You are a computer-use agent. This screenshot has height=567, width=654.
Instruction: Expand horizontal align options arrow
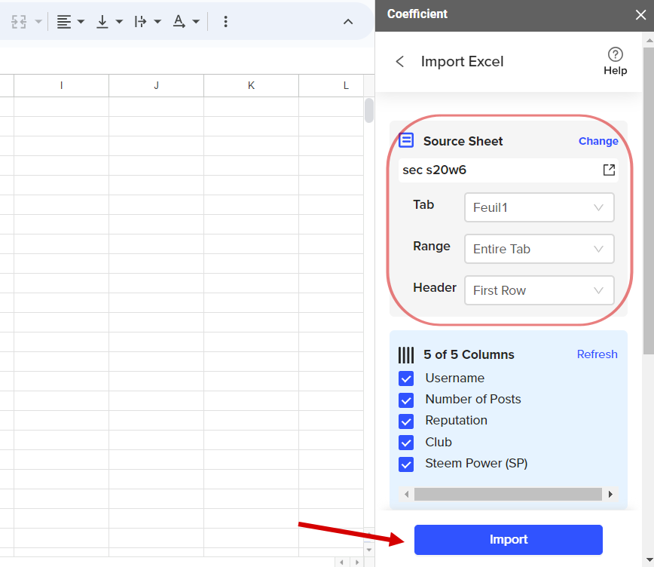[81, 22]
